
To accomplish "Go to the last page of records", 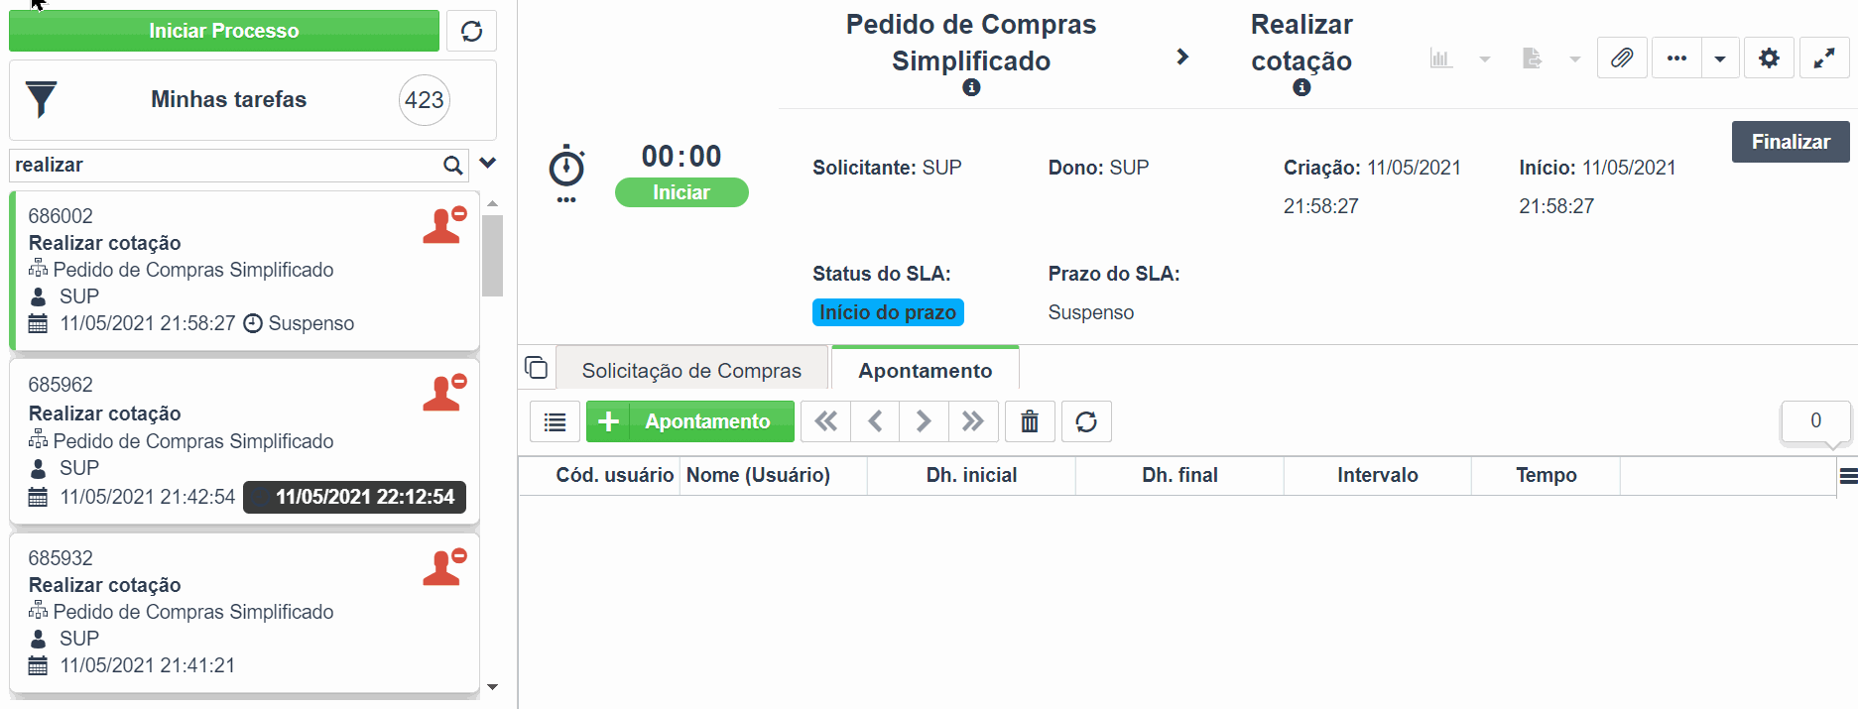I will 973,421.
